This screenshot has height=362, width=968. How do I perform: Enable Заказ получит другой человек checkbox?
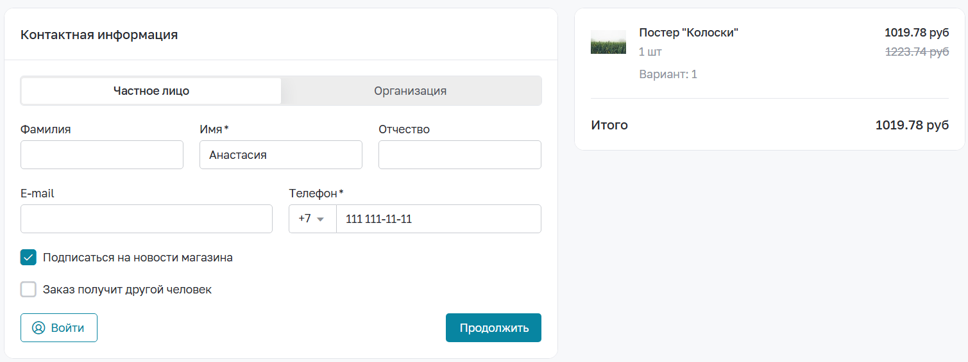tap(28, 290)
